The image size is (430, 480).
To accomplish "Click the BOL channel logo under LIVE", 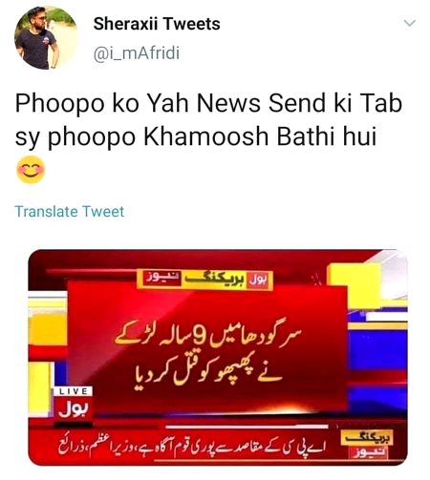I will point(73,410).
